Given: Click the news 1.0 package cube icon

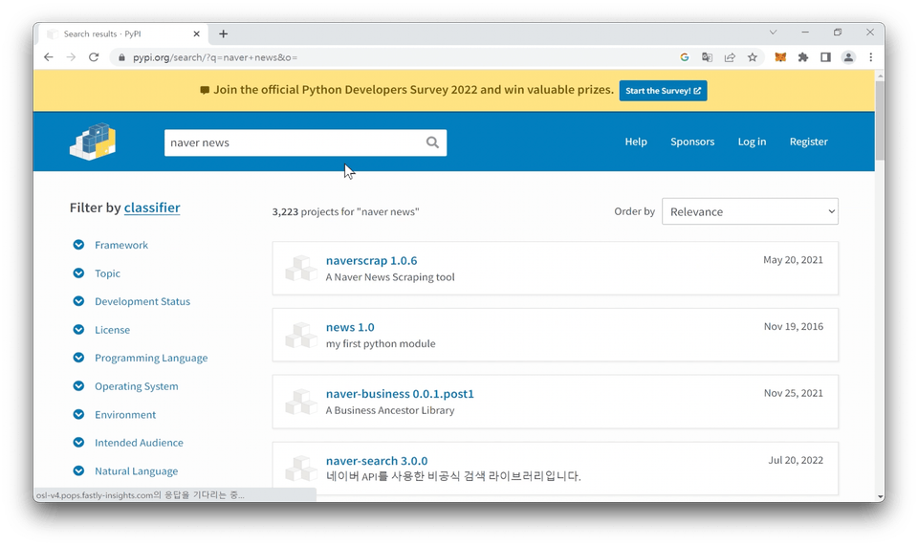Looking at the screenshot, I should 301,336.
